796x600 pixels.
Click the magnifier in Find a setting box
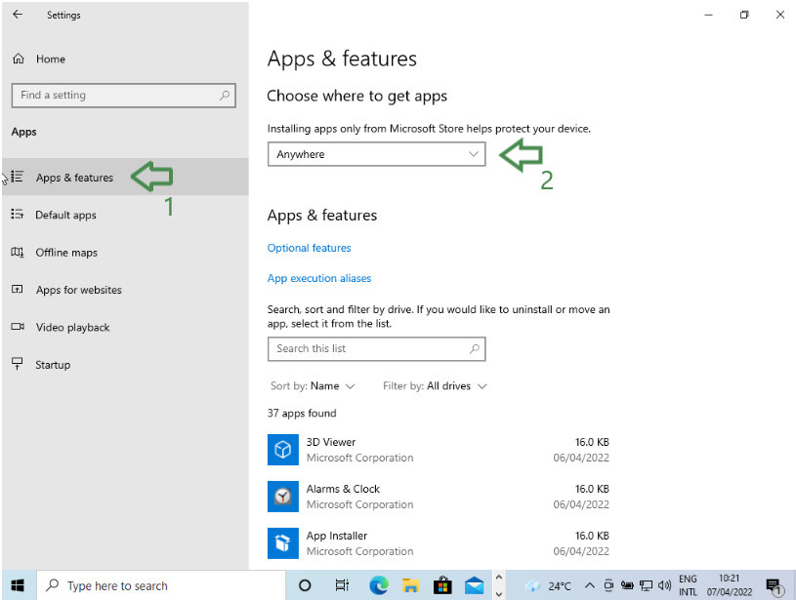click(225, 96)
